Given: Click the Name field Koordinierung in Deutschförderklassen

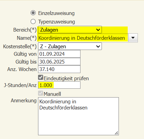Looking at the screenshot, I should coord(83,38).
